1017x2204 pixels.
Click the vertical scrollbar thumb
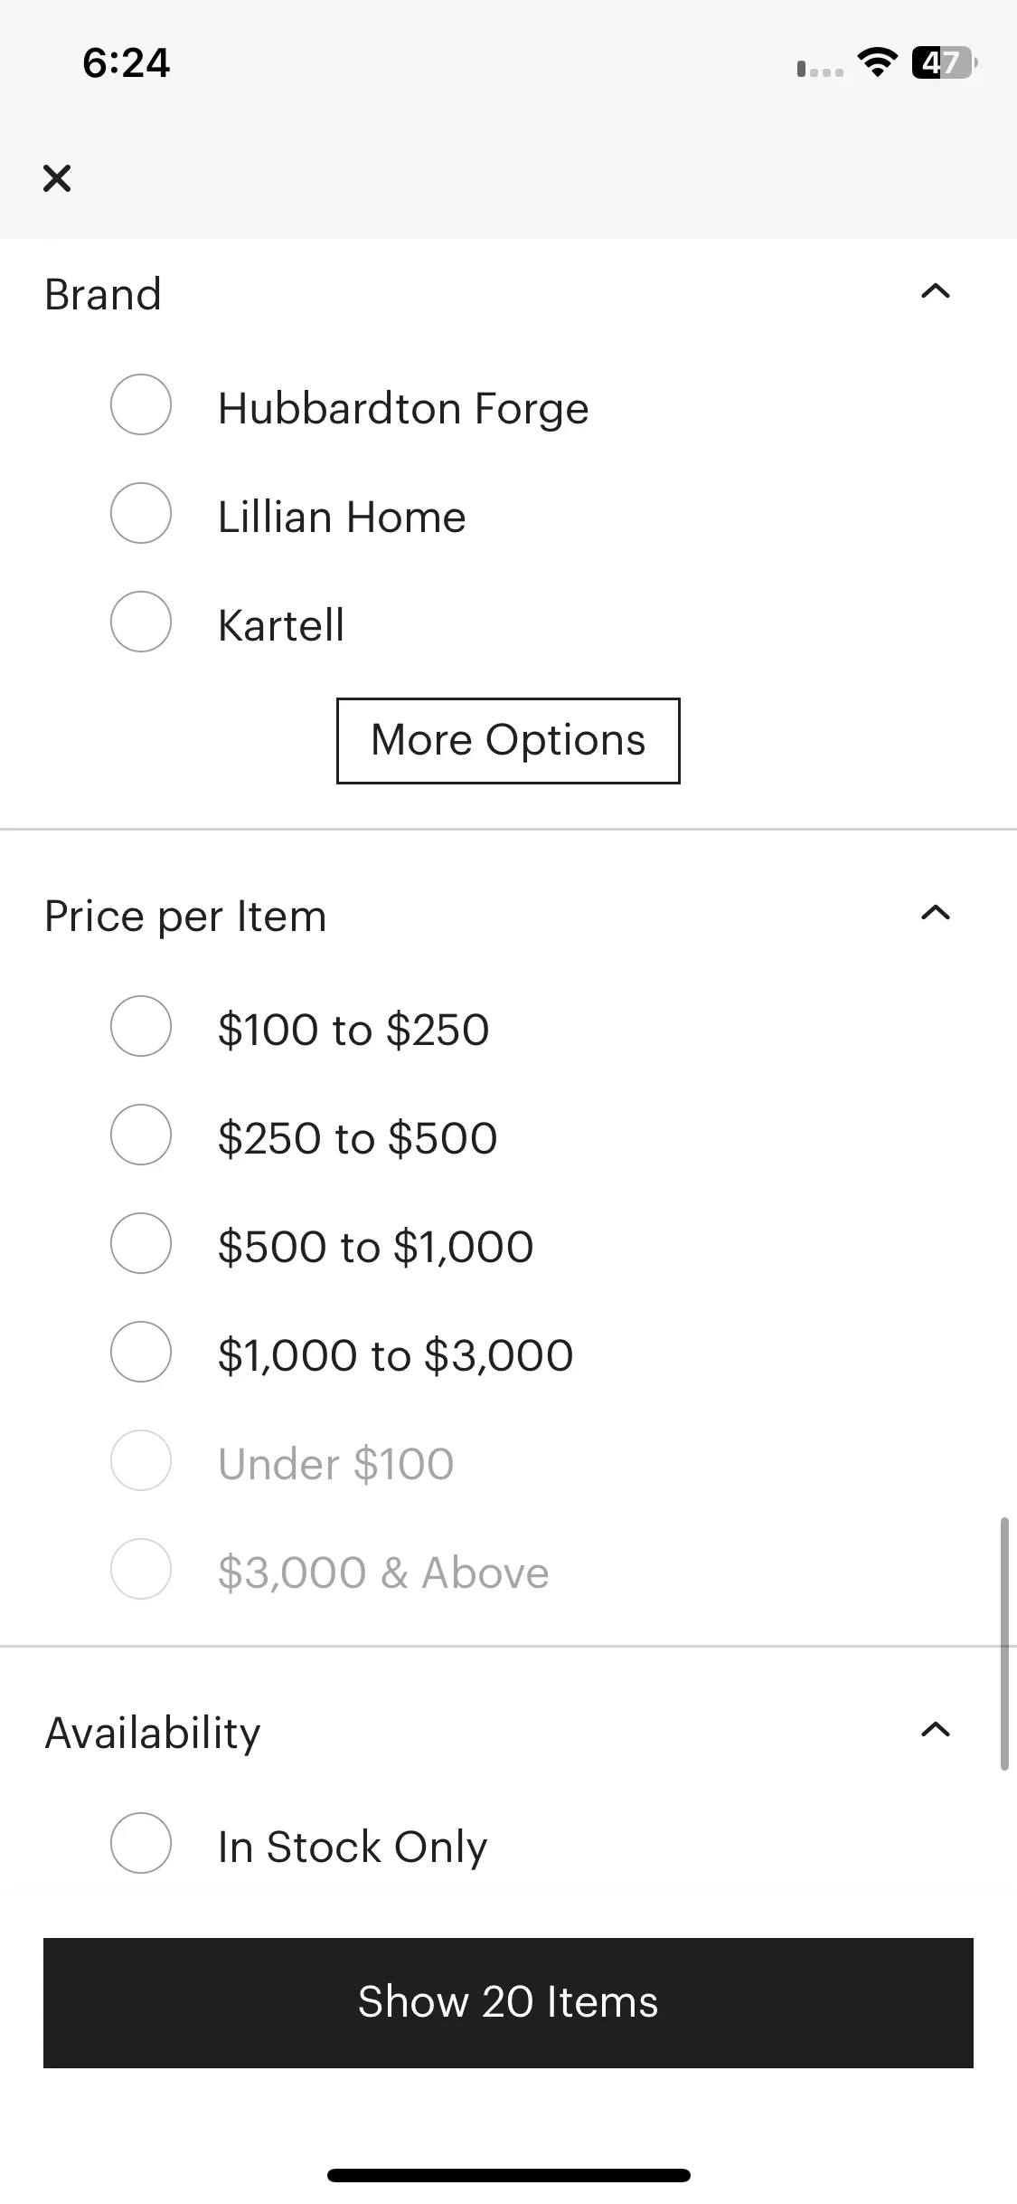coord(1003,1644)
